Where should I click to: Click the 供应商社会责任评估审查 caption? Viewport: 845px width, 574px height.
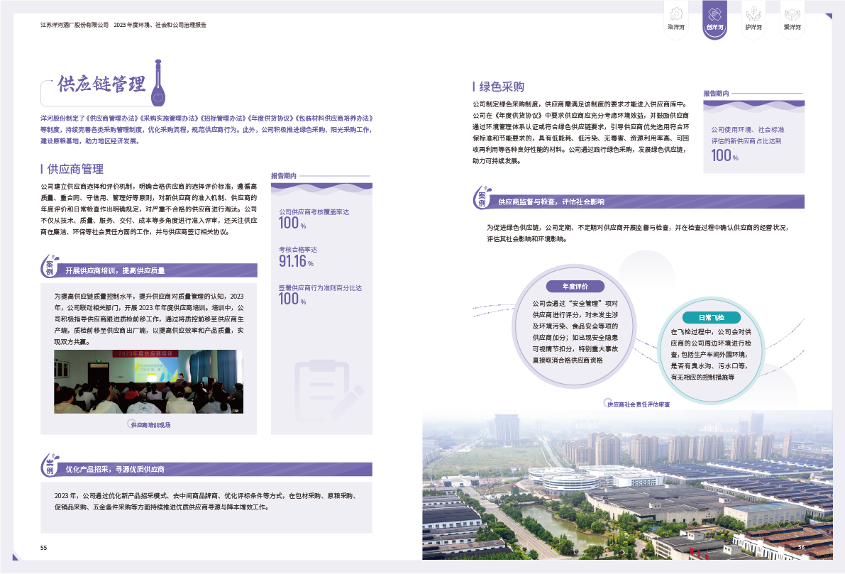point(639,404)
